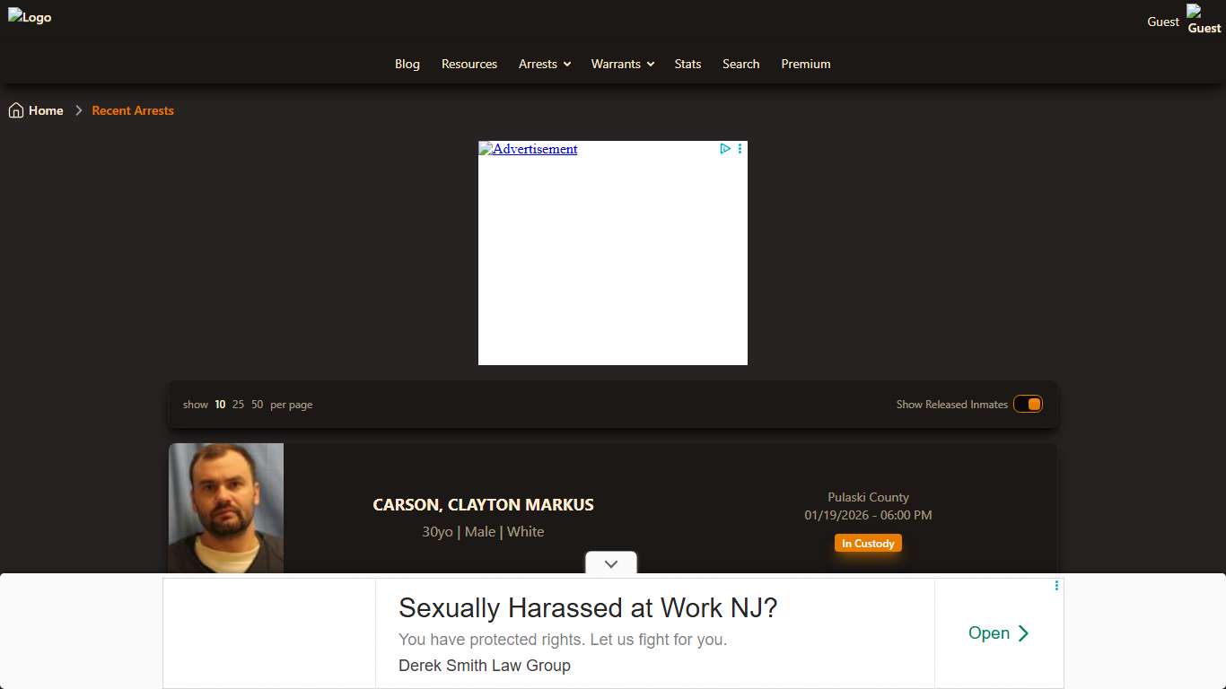
Task: Click the arrow beside Open in bottom ad
Action: click(1023, 633)
